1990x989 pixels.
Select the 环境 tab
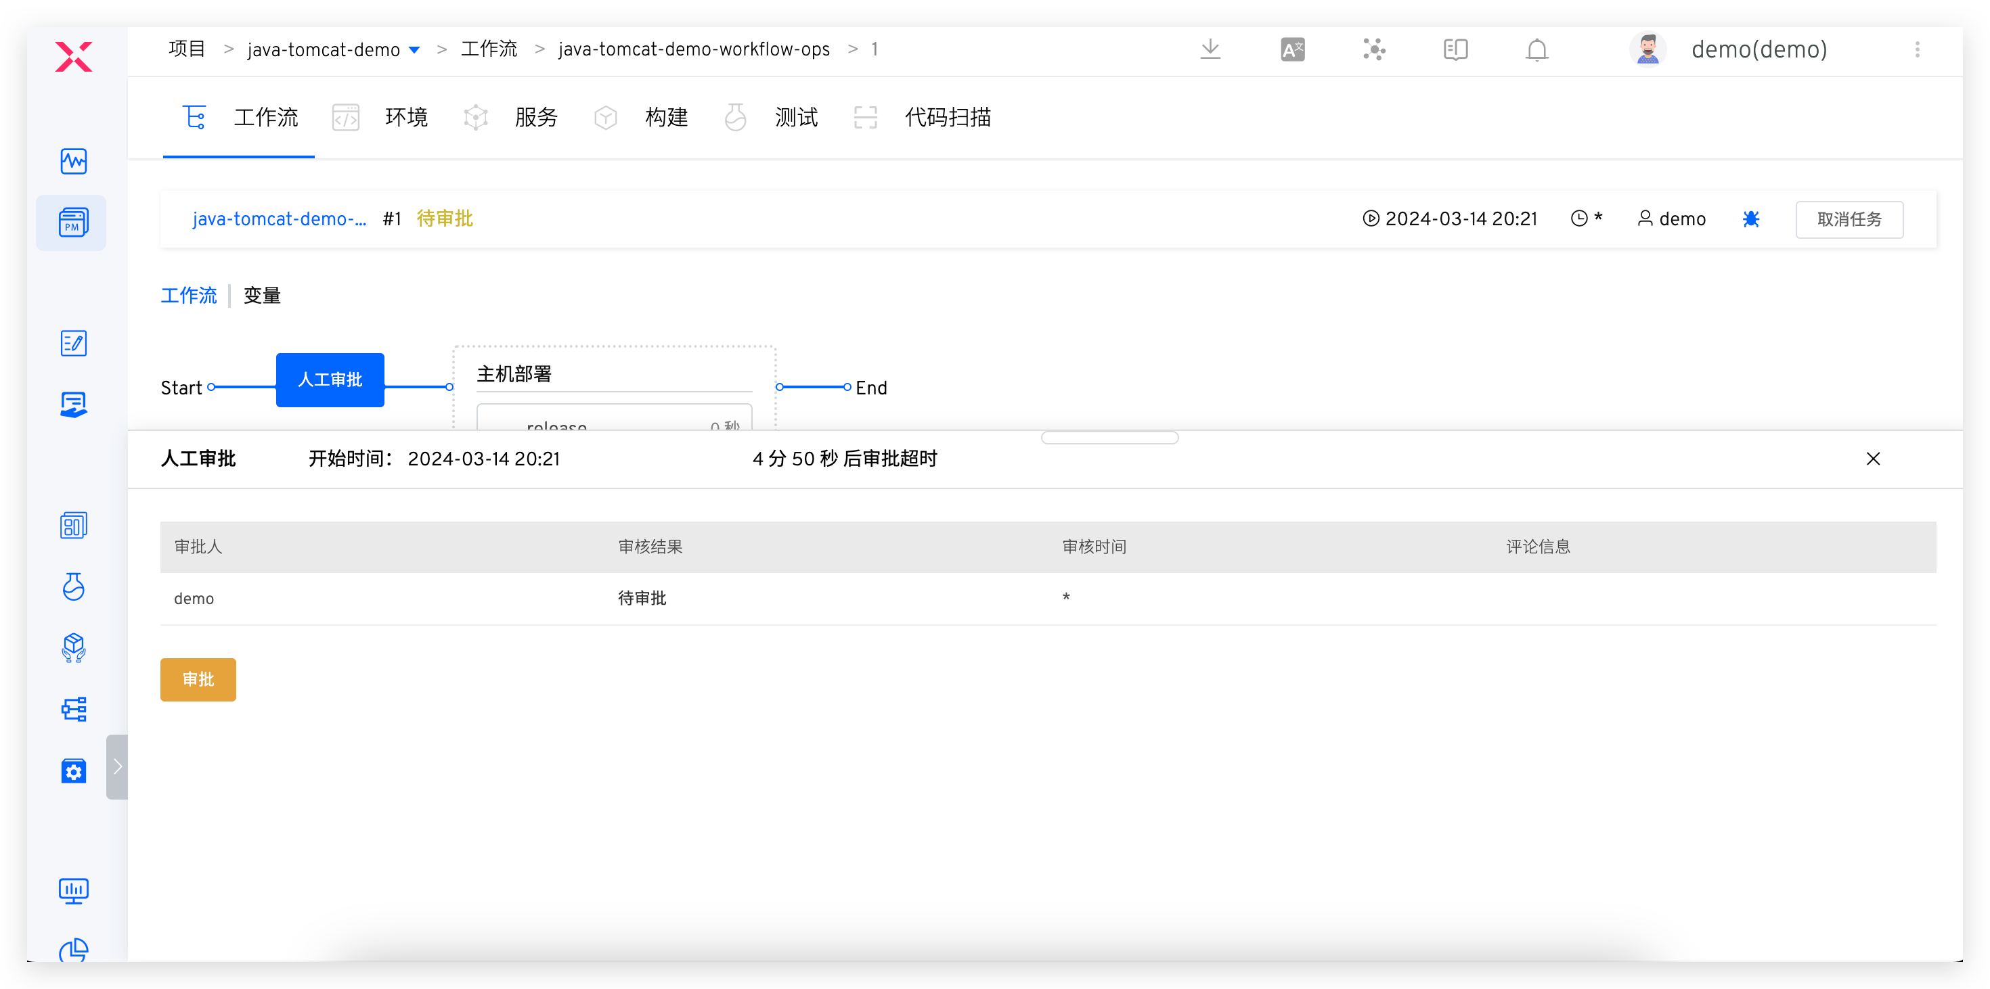point(379,117)
